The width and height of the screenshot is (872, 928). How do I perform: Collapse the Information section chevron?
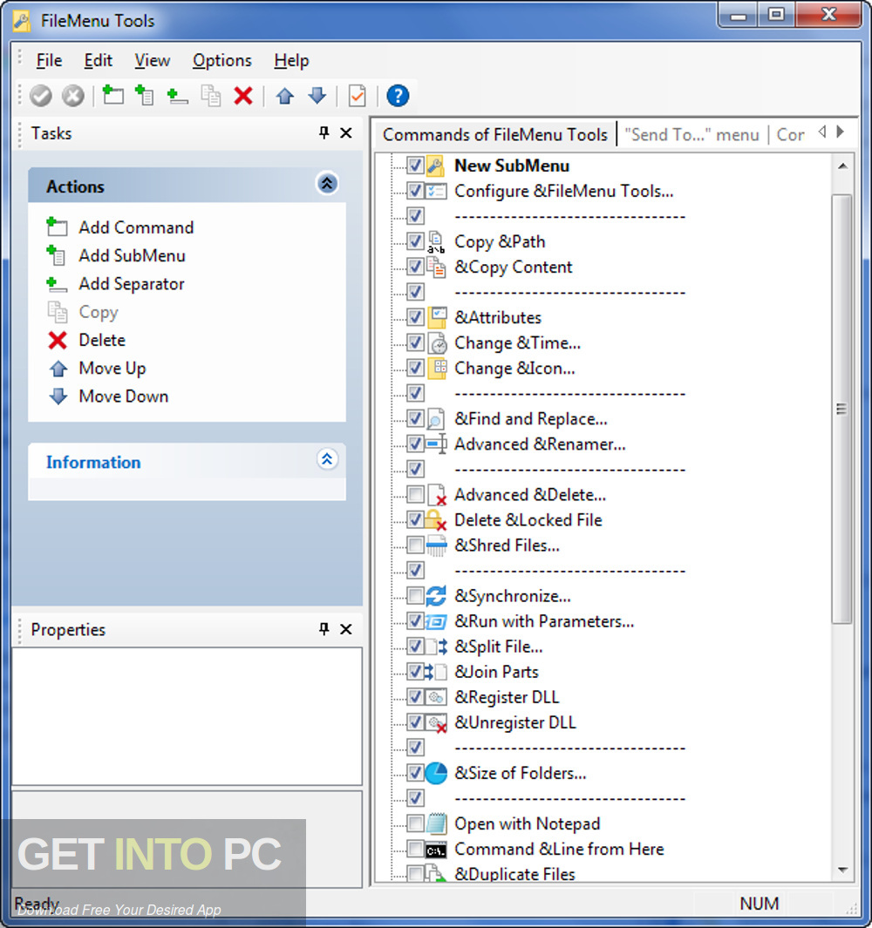(x=327, y=459)
